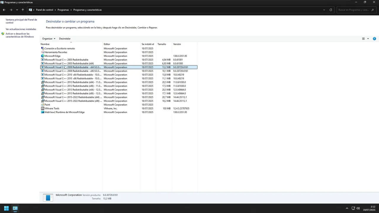
Task: Click version 12.4.5.23787635 cell
Action: (x=181, y=108)
